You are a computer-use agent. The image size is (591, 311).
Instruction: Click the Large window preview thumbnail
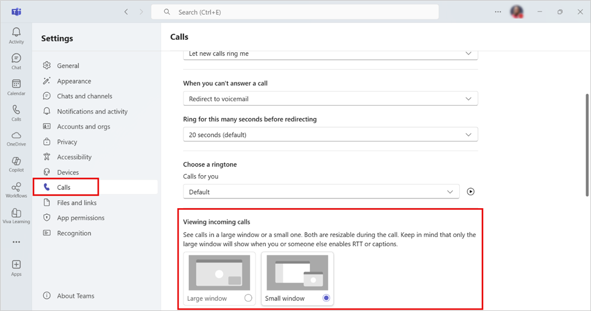click(x=219, y=272)
